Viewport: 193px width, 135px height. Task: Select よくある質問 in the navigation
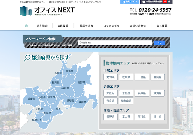coord(112,26)
